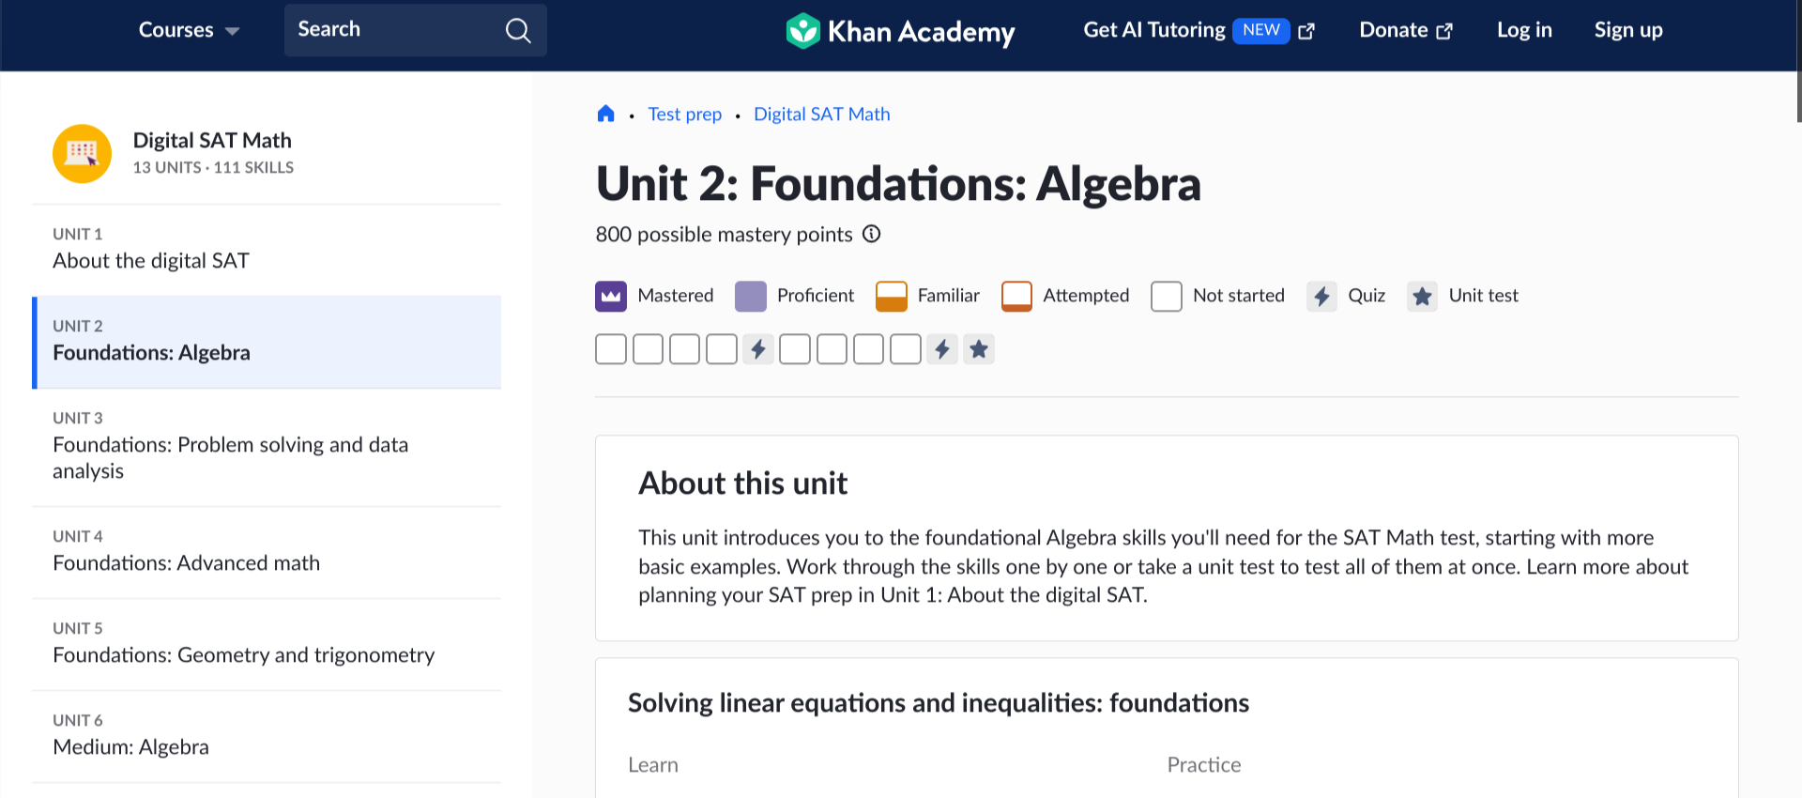The width and height of the screenshot is (1802, 798).
Task: Click the search magnifying glass icon
Action: tap(518, 31)
